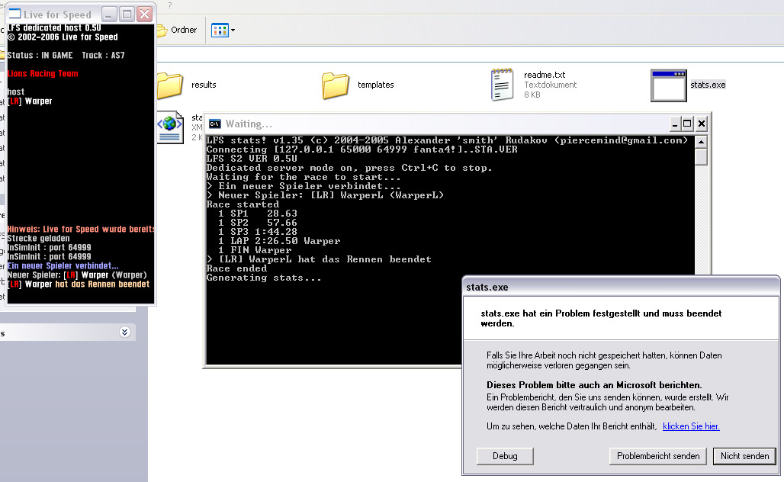Click the 'readme.txt' file name

[x=545, y=75]
